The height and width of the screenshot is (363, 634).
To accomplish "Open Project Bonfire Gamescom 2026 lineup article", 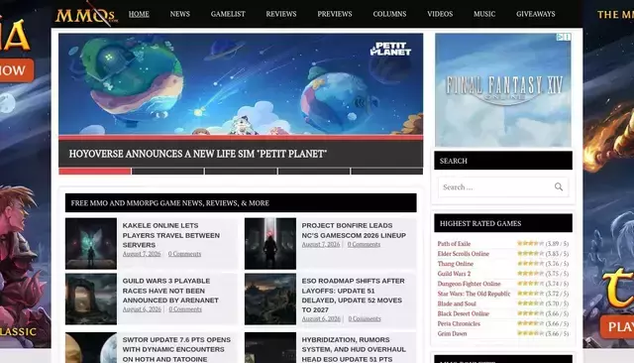I will pos(354,230).
